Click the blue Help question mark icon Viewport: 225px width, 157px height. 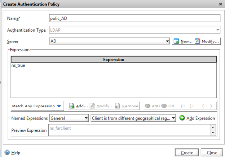(7, 152)
